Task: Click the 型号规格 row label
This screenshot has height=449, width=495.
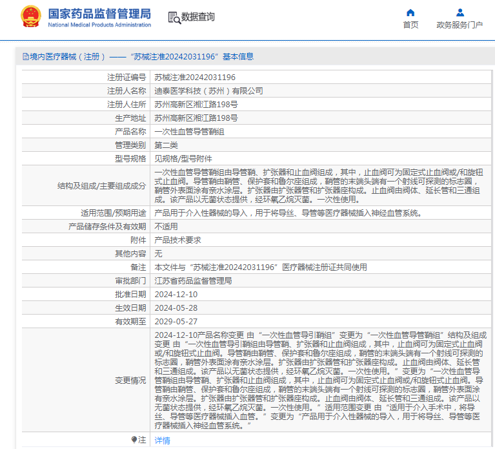Action: click(130, 159)
